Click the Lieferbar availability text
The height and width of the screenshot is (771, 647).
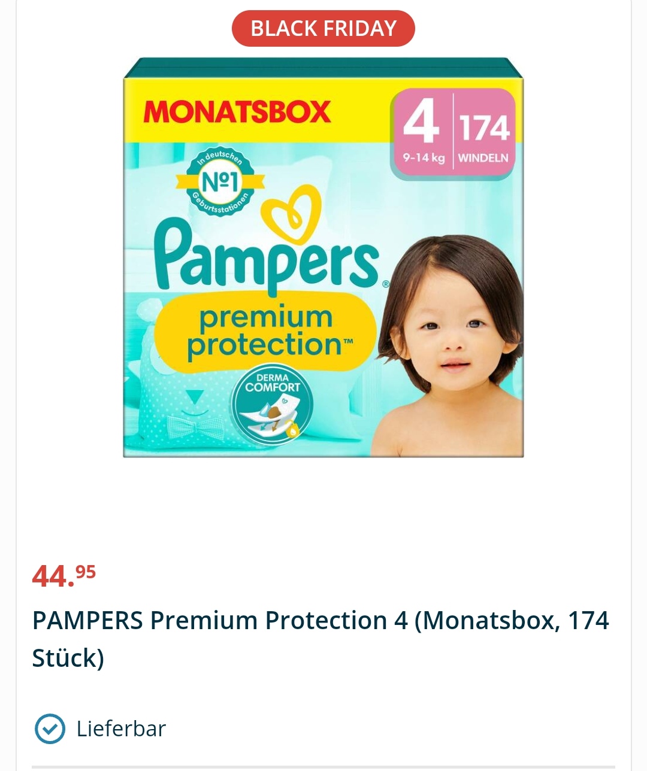pos(121,728)
